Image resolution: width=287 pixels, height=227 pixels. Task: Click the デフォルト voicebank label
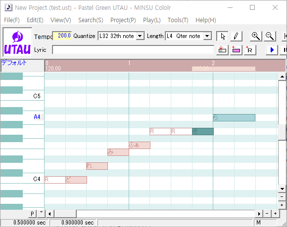click(14, 63)
